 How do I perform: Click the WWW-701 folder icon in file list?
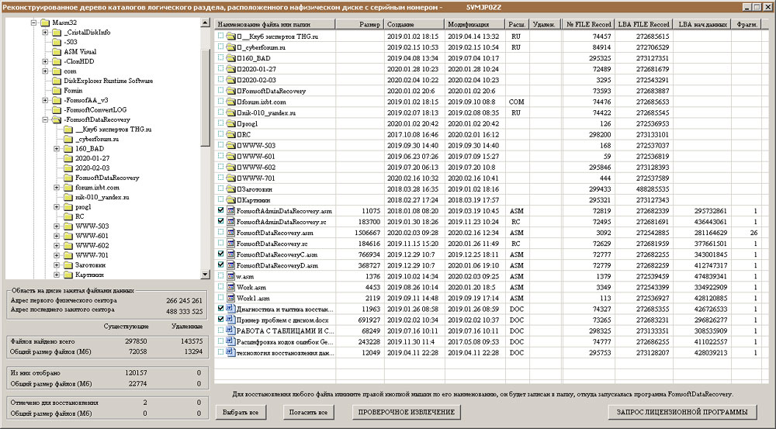tap(231, 178)
